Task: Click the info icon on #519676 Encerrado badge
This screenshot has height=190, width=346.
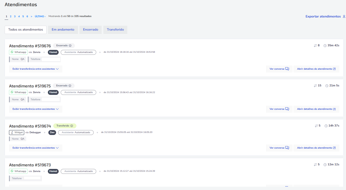Action: coord(70,46)
